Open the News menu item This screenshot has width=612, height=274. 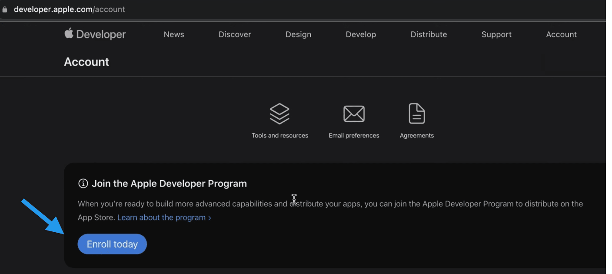click(174, 34)
